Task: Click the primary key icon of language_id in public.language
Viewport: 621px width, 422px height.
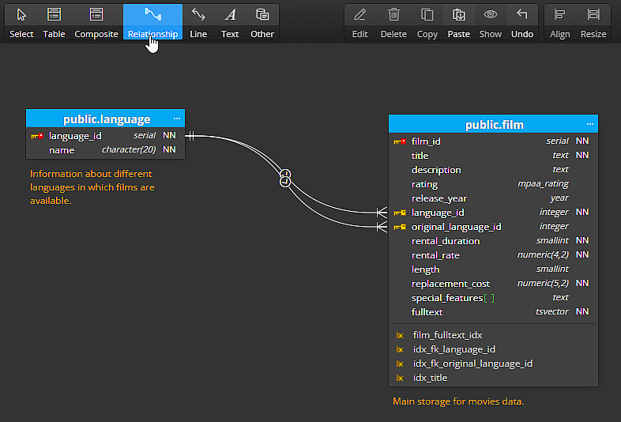Action: tap(37, 136)
